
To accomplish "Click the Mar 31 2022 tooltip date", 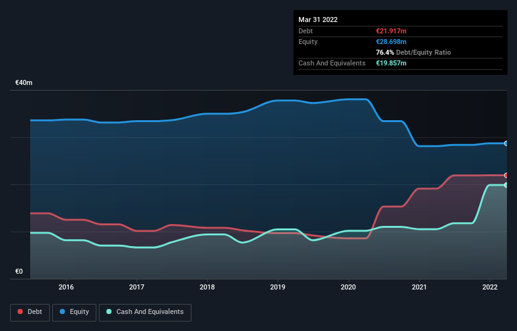I will 318,20.
